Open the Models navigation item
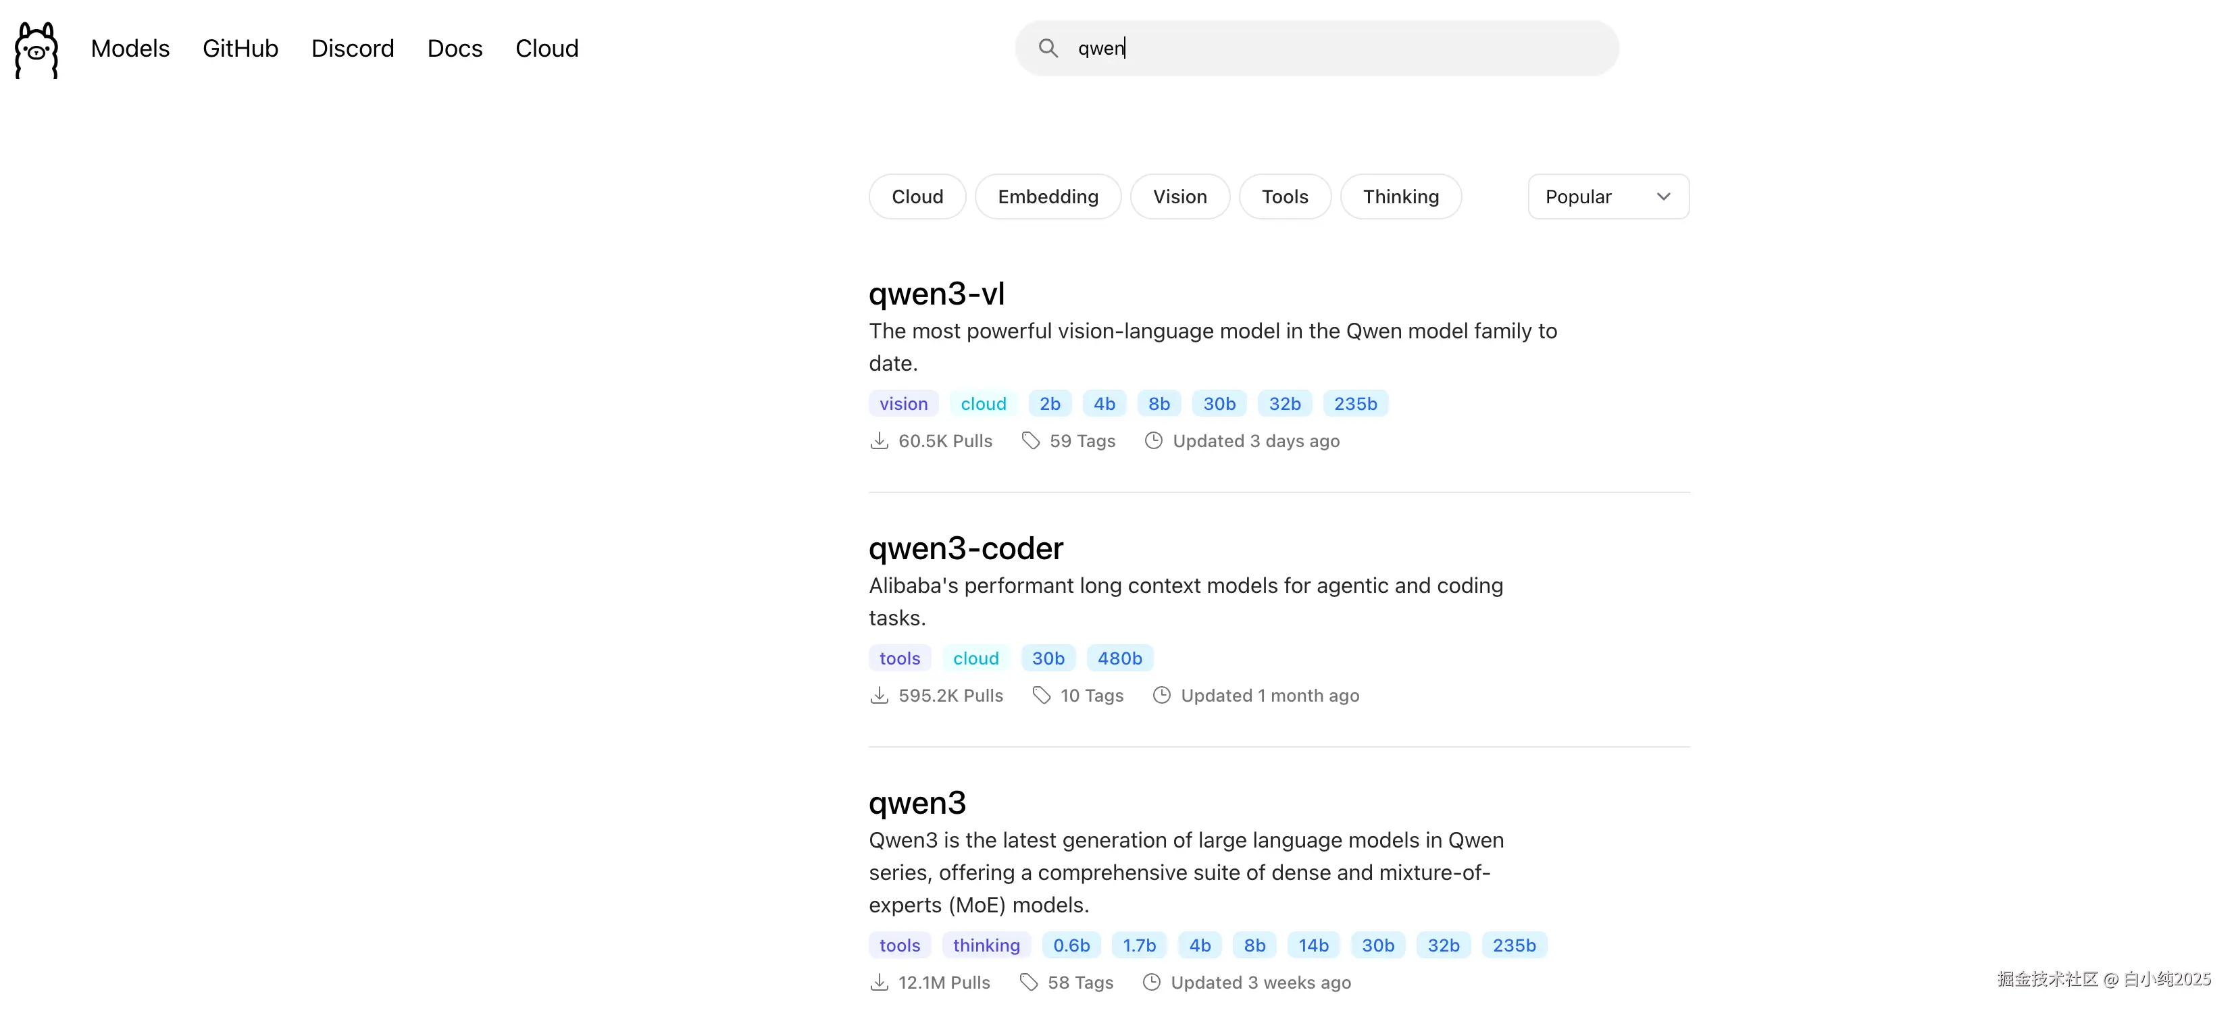The height and width of the screenshot is (1013, 2236). (x=130, y=49)
